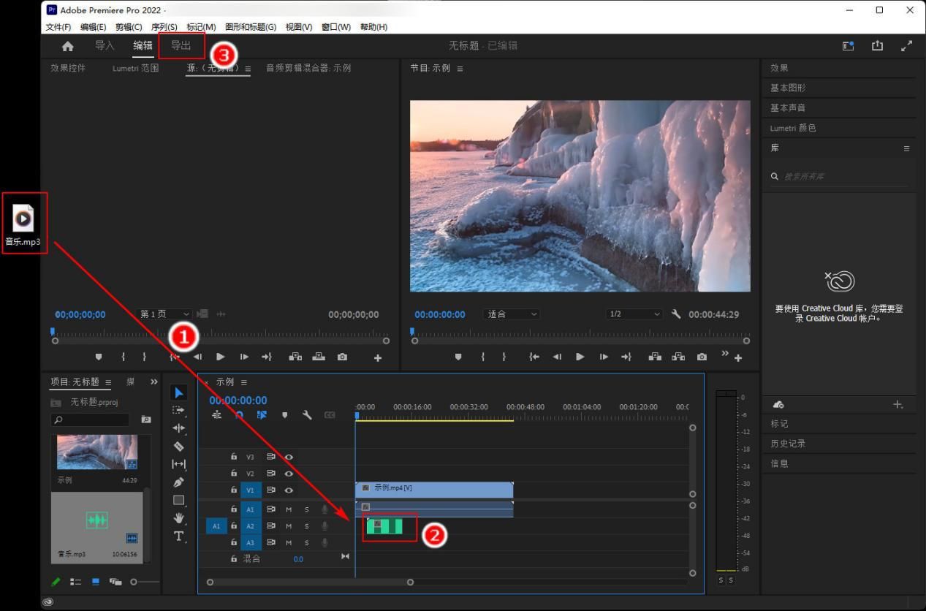Select the Pen tool in the toolbar
This screenshot has height=611, width=926.
(x=179, y=482)
